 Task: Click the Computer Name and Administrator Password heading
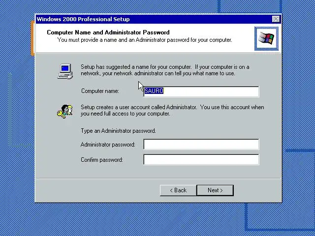[108, 32]
